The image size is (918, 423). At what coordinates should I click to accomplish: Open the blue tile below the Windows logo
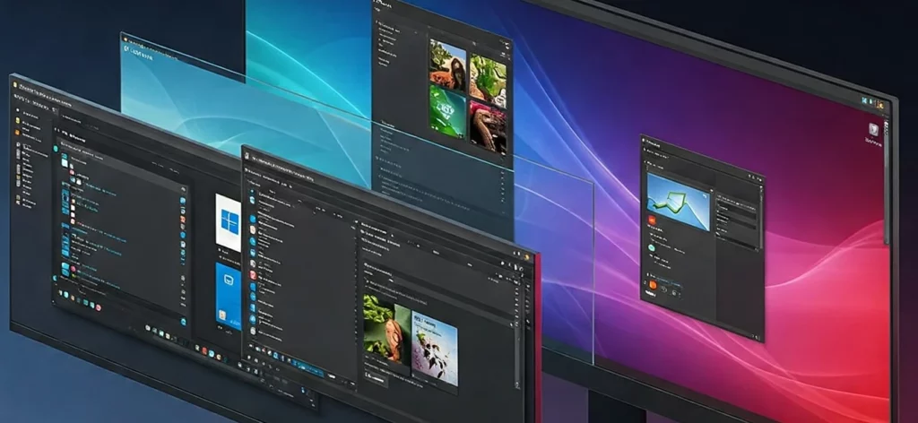tap(229, 296)
